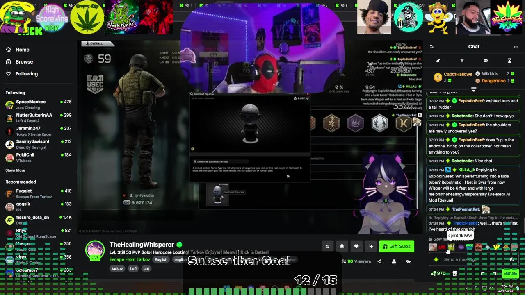Click the red LFG emote in the quick emote bar
Screen dimensions: 525x295
tap(442, 247)
